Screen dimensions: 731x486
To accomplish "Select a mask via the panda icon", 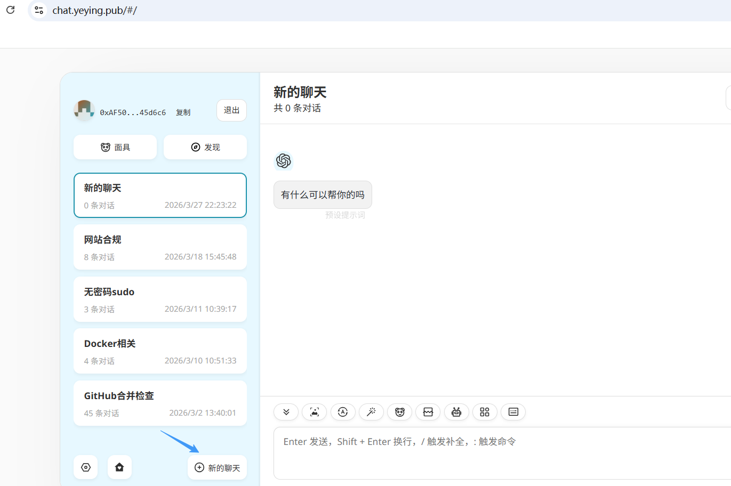I will click(x=399, y=412).
